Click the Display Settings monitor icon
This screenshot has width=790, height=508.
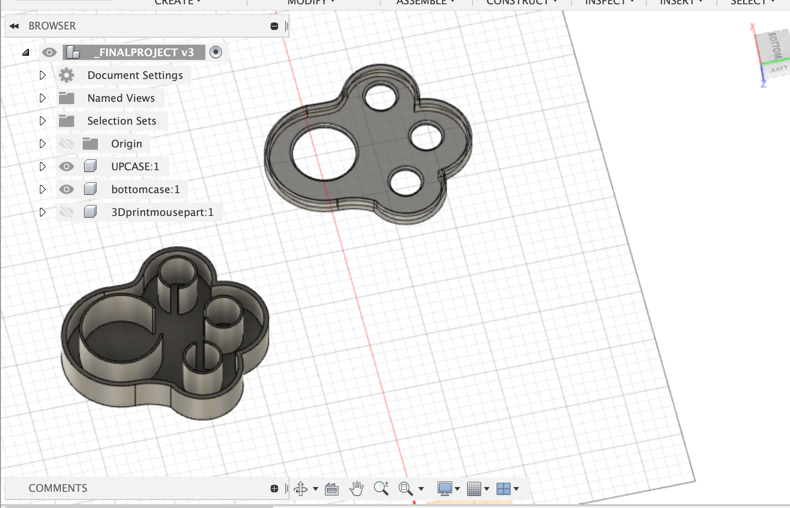click(445, 488)
